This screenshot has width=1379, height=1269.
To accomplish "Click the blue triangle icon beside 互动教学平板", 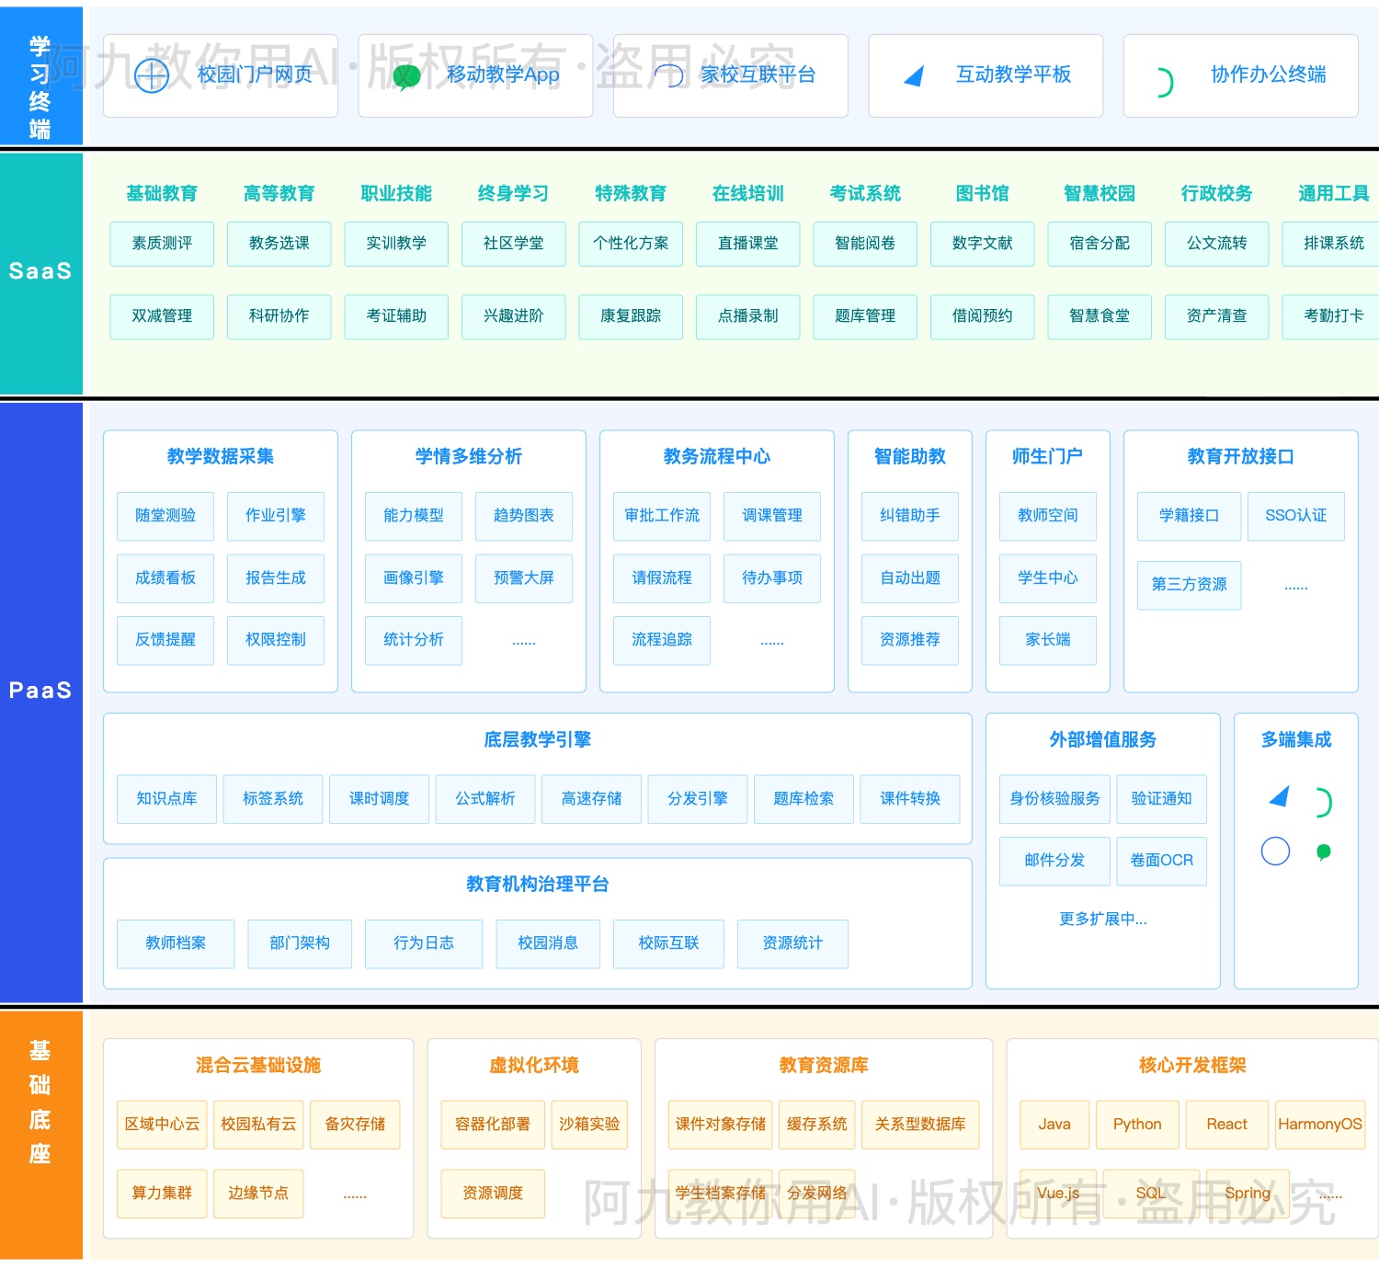I will click(914, 76).
